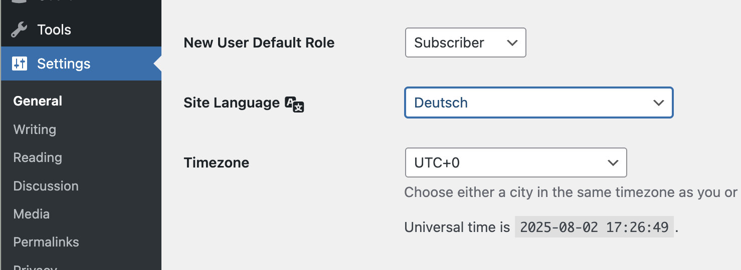Click the Universal time timestamp value
The image size is (741, 270).
(x=594, y=227)
